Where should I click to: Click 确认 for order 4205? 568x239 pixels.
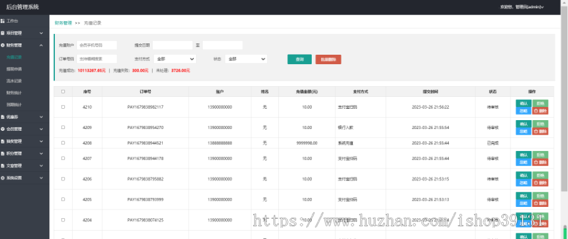pos(523,196)
